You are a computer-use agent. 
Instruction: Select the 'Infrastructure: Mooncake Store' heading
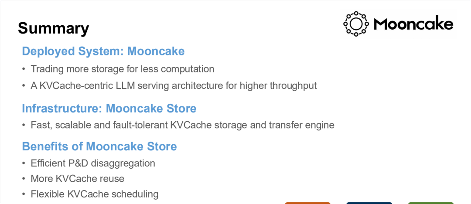pos(109,108)
